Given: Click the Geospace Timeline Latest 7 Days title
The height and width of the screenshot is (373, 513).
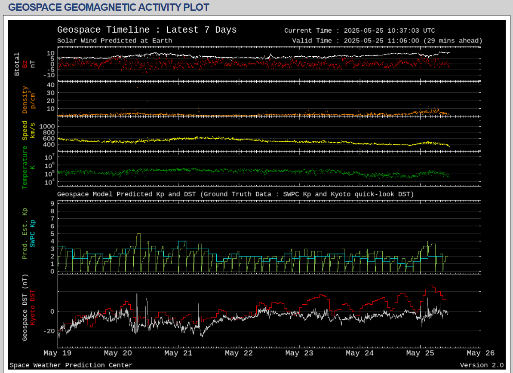Looking at the screenshot, I should pos(147,30).
